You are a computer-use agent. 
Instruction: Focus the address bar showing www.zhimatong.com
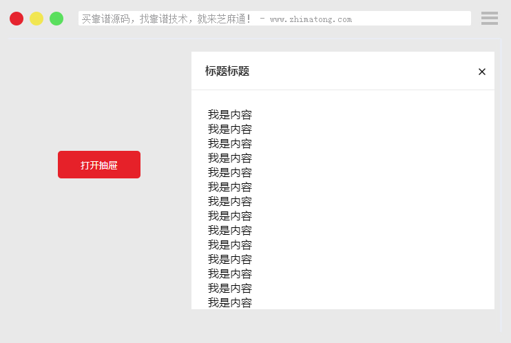click(274, 19)
